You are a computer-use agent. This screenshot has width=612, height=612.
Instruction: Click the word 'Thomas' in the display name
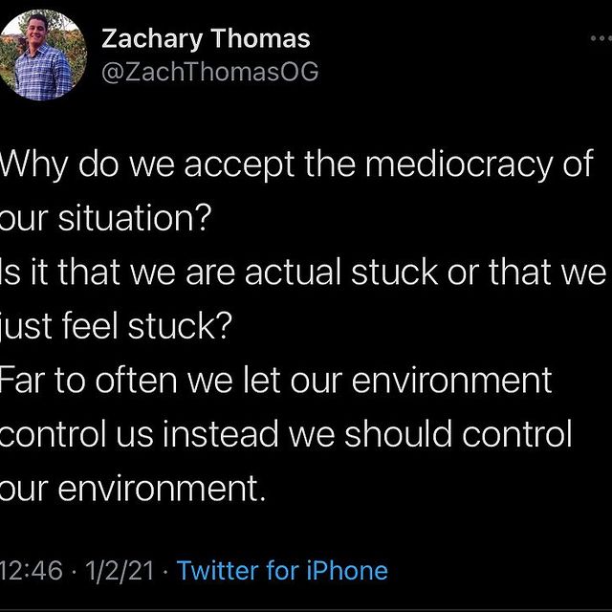pos(261,38)
